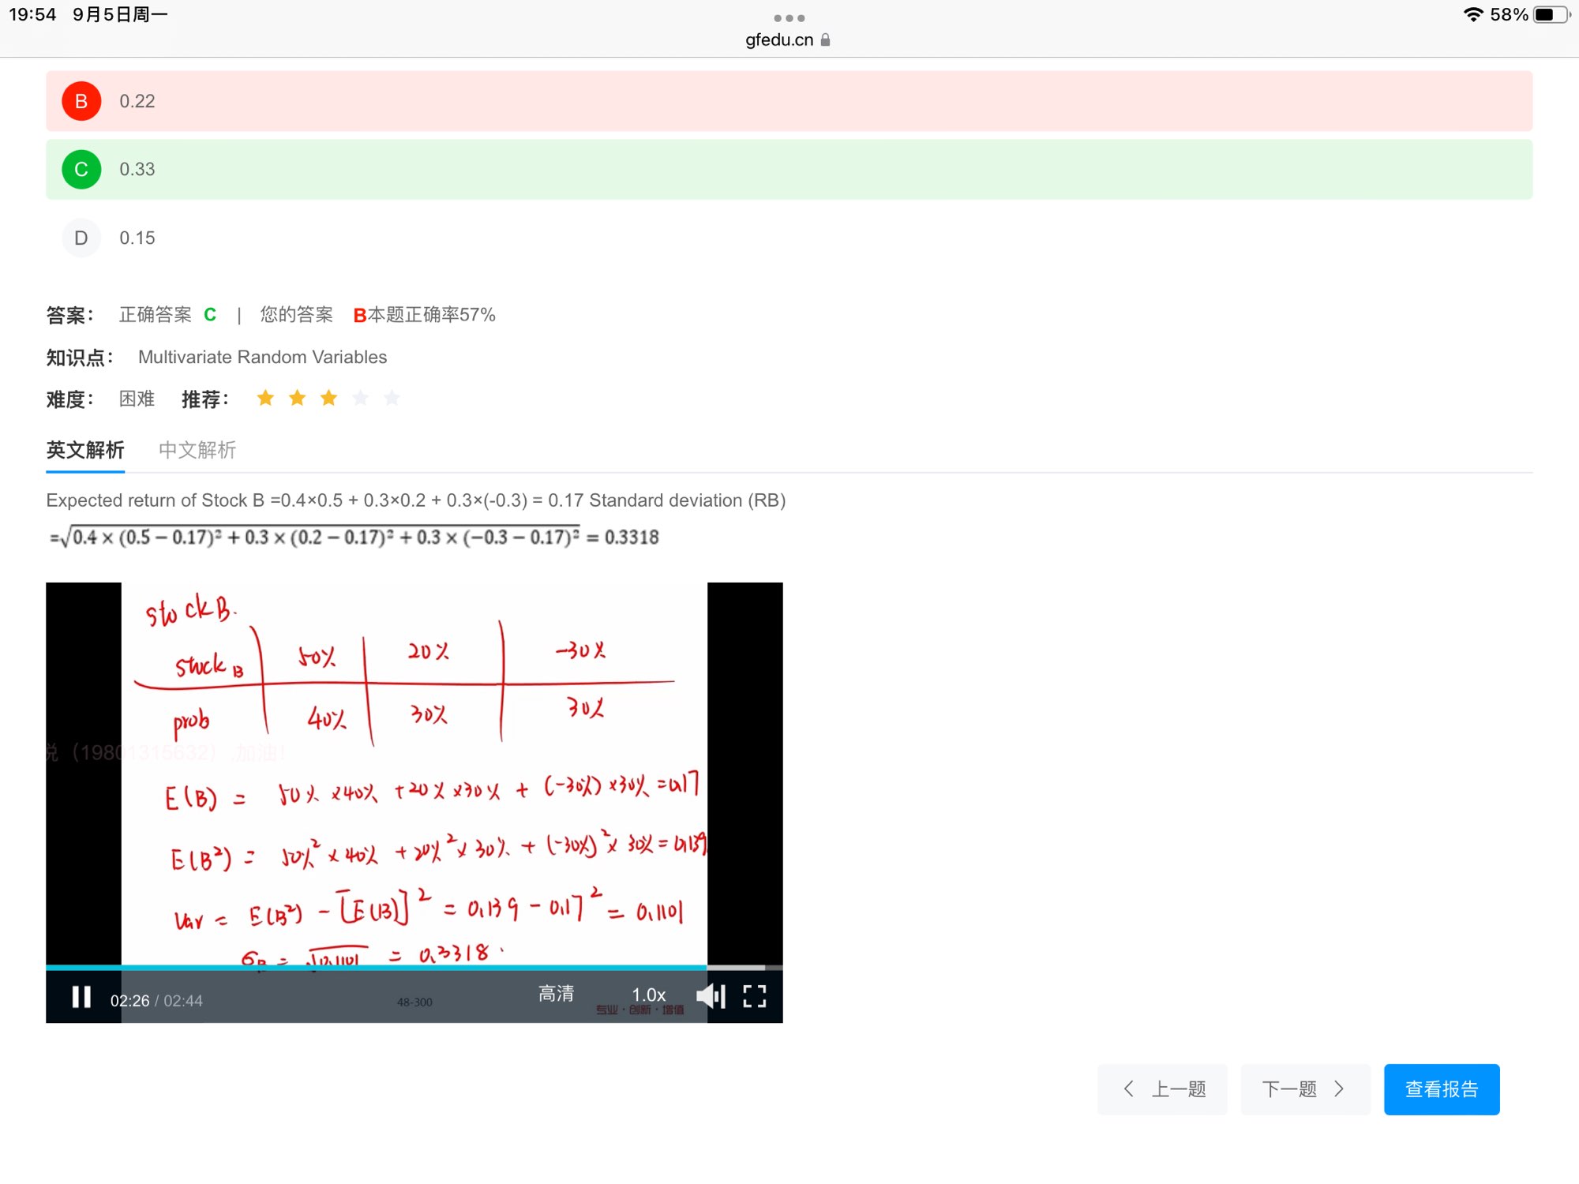Click 查看报告 to view the report
The height and width of the screenshot is (1184, 1579).
pos(1441,1089)
